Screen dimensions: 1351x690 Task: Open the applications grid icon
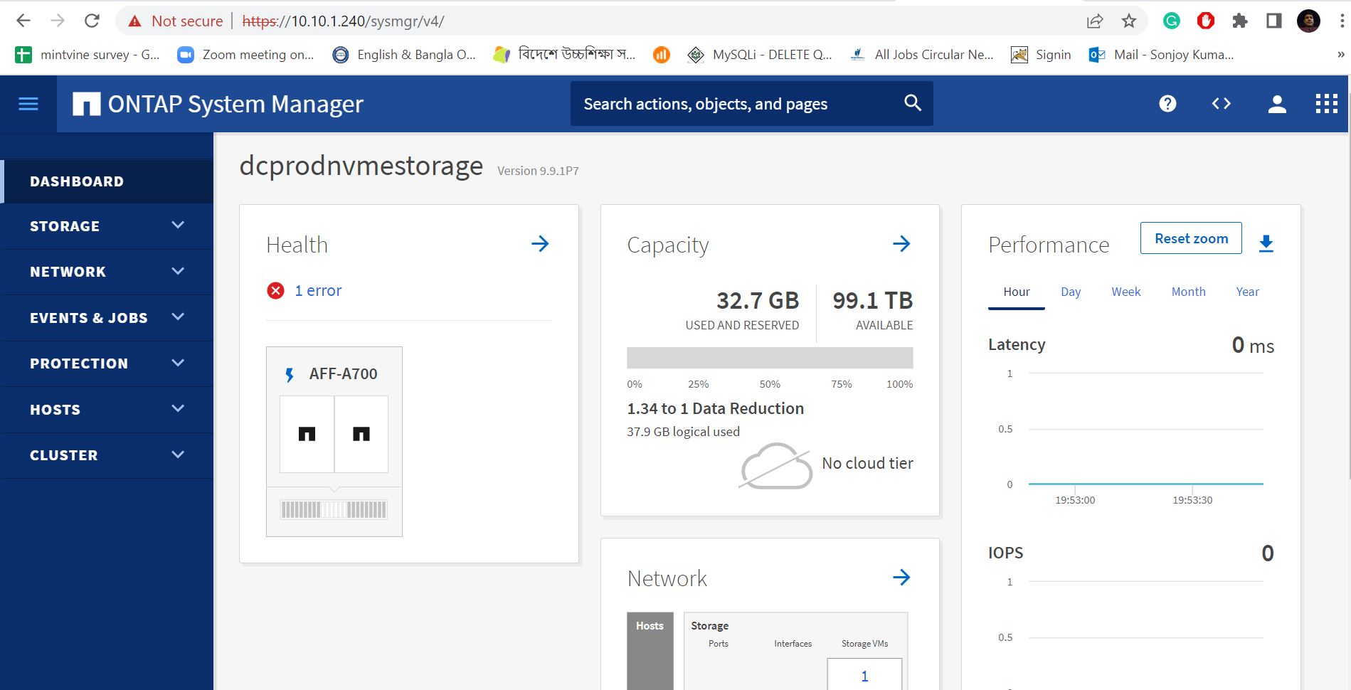1326,104
